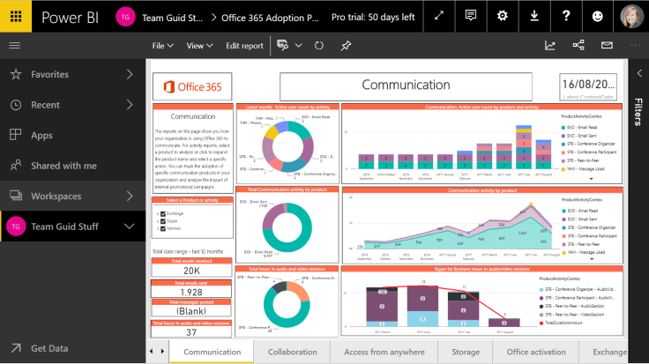Click the feedback smiley icon
The height and width of the screenshot is (364, 649).
point(598,16)
